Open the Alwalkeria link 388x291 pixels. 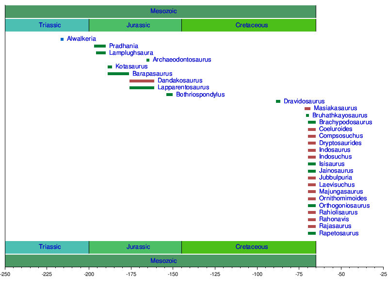(81, 39)
